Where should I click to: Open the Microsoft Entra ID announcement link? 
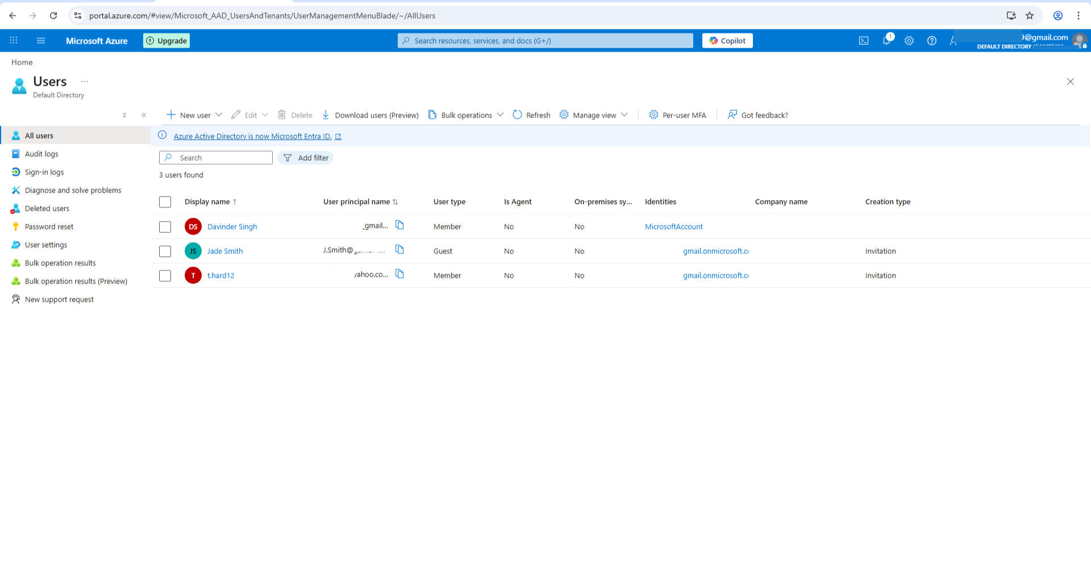257,136
